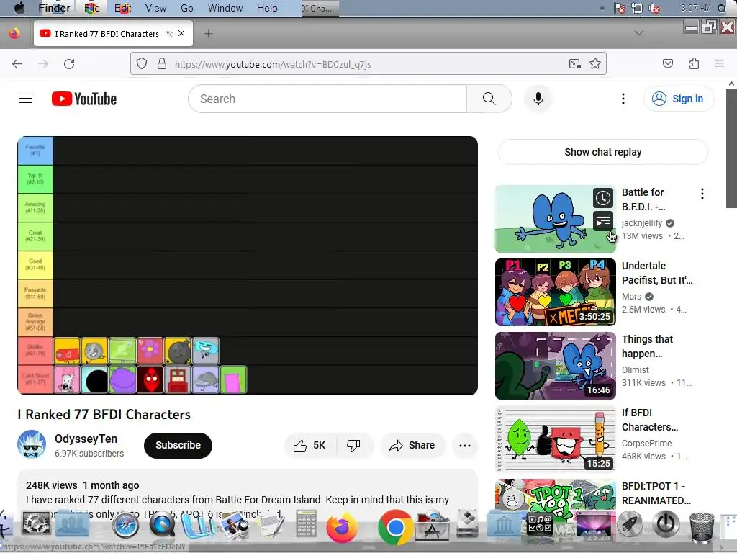Screen dimensions: 737x553
Task: Launch Firefox from the dock
Action: 342,528
